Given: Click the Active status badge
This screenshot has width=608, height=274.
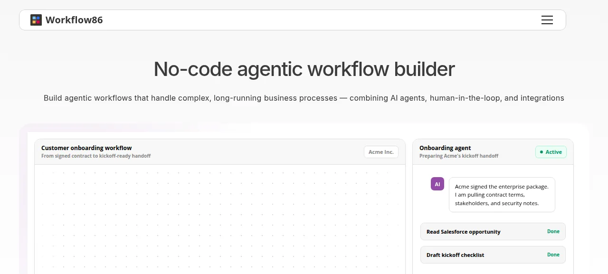Looking at the screenshot, I should coord(551,152).
